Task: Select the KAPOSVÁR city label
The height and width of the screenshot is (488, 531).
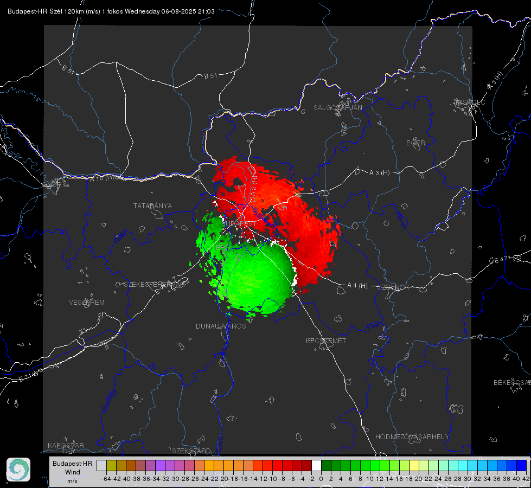Action: (x=66, y=445)
